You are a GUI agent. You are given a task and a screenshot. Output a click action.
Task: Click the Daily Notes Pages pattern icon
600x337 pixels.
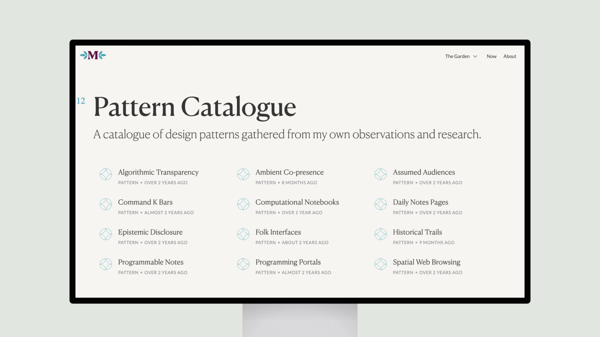point(381,204)
